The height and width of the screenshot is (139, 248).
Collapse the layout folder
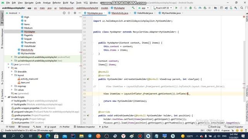click(12, 75)
